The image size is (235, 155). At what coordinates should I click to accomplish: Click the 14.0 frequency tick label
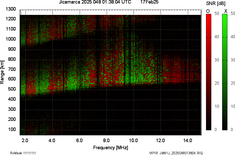click(188, 141)
